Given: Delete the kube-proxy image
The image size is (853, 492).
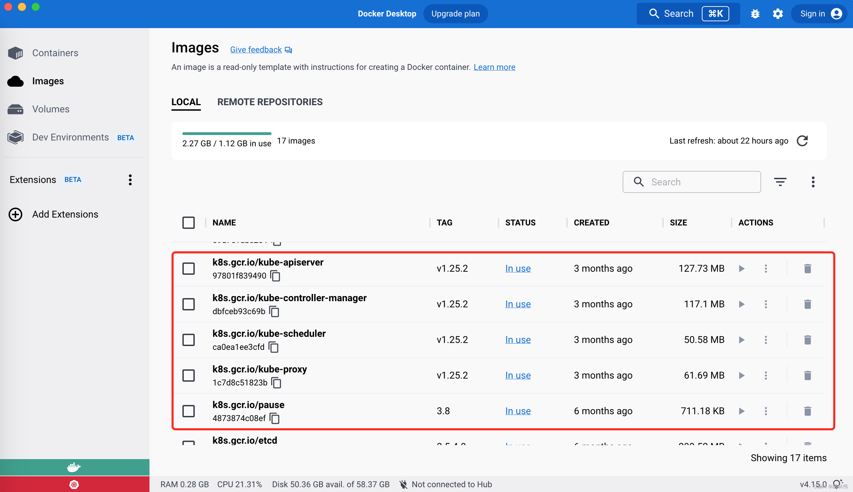Looking at the screenshot, I should pos(808,376).
